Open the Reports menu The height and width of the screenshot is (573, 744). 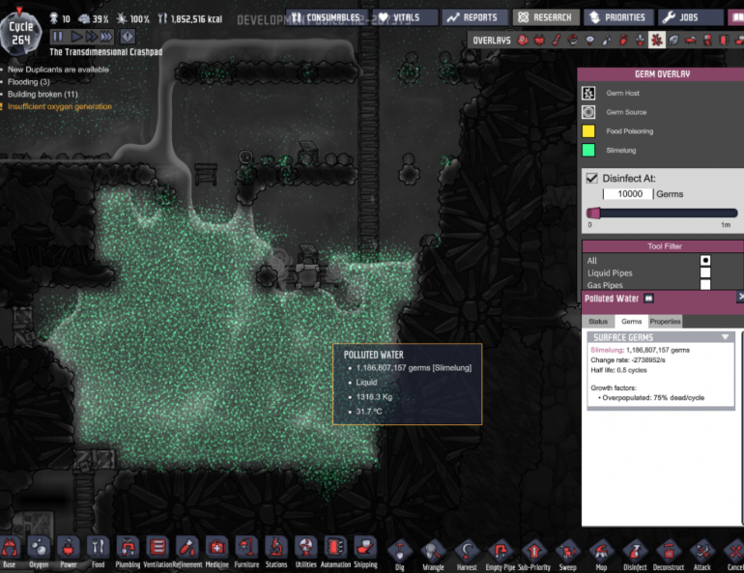[475, 17]
